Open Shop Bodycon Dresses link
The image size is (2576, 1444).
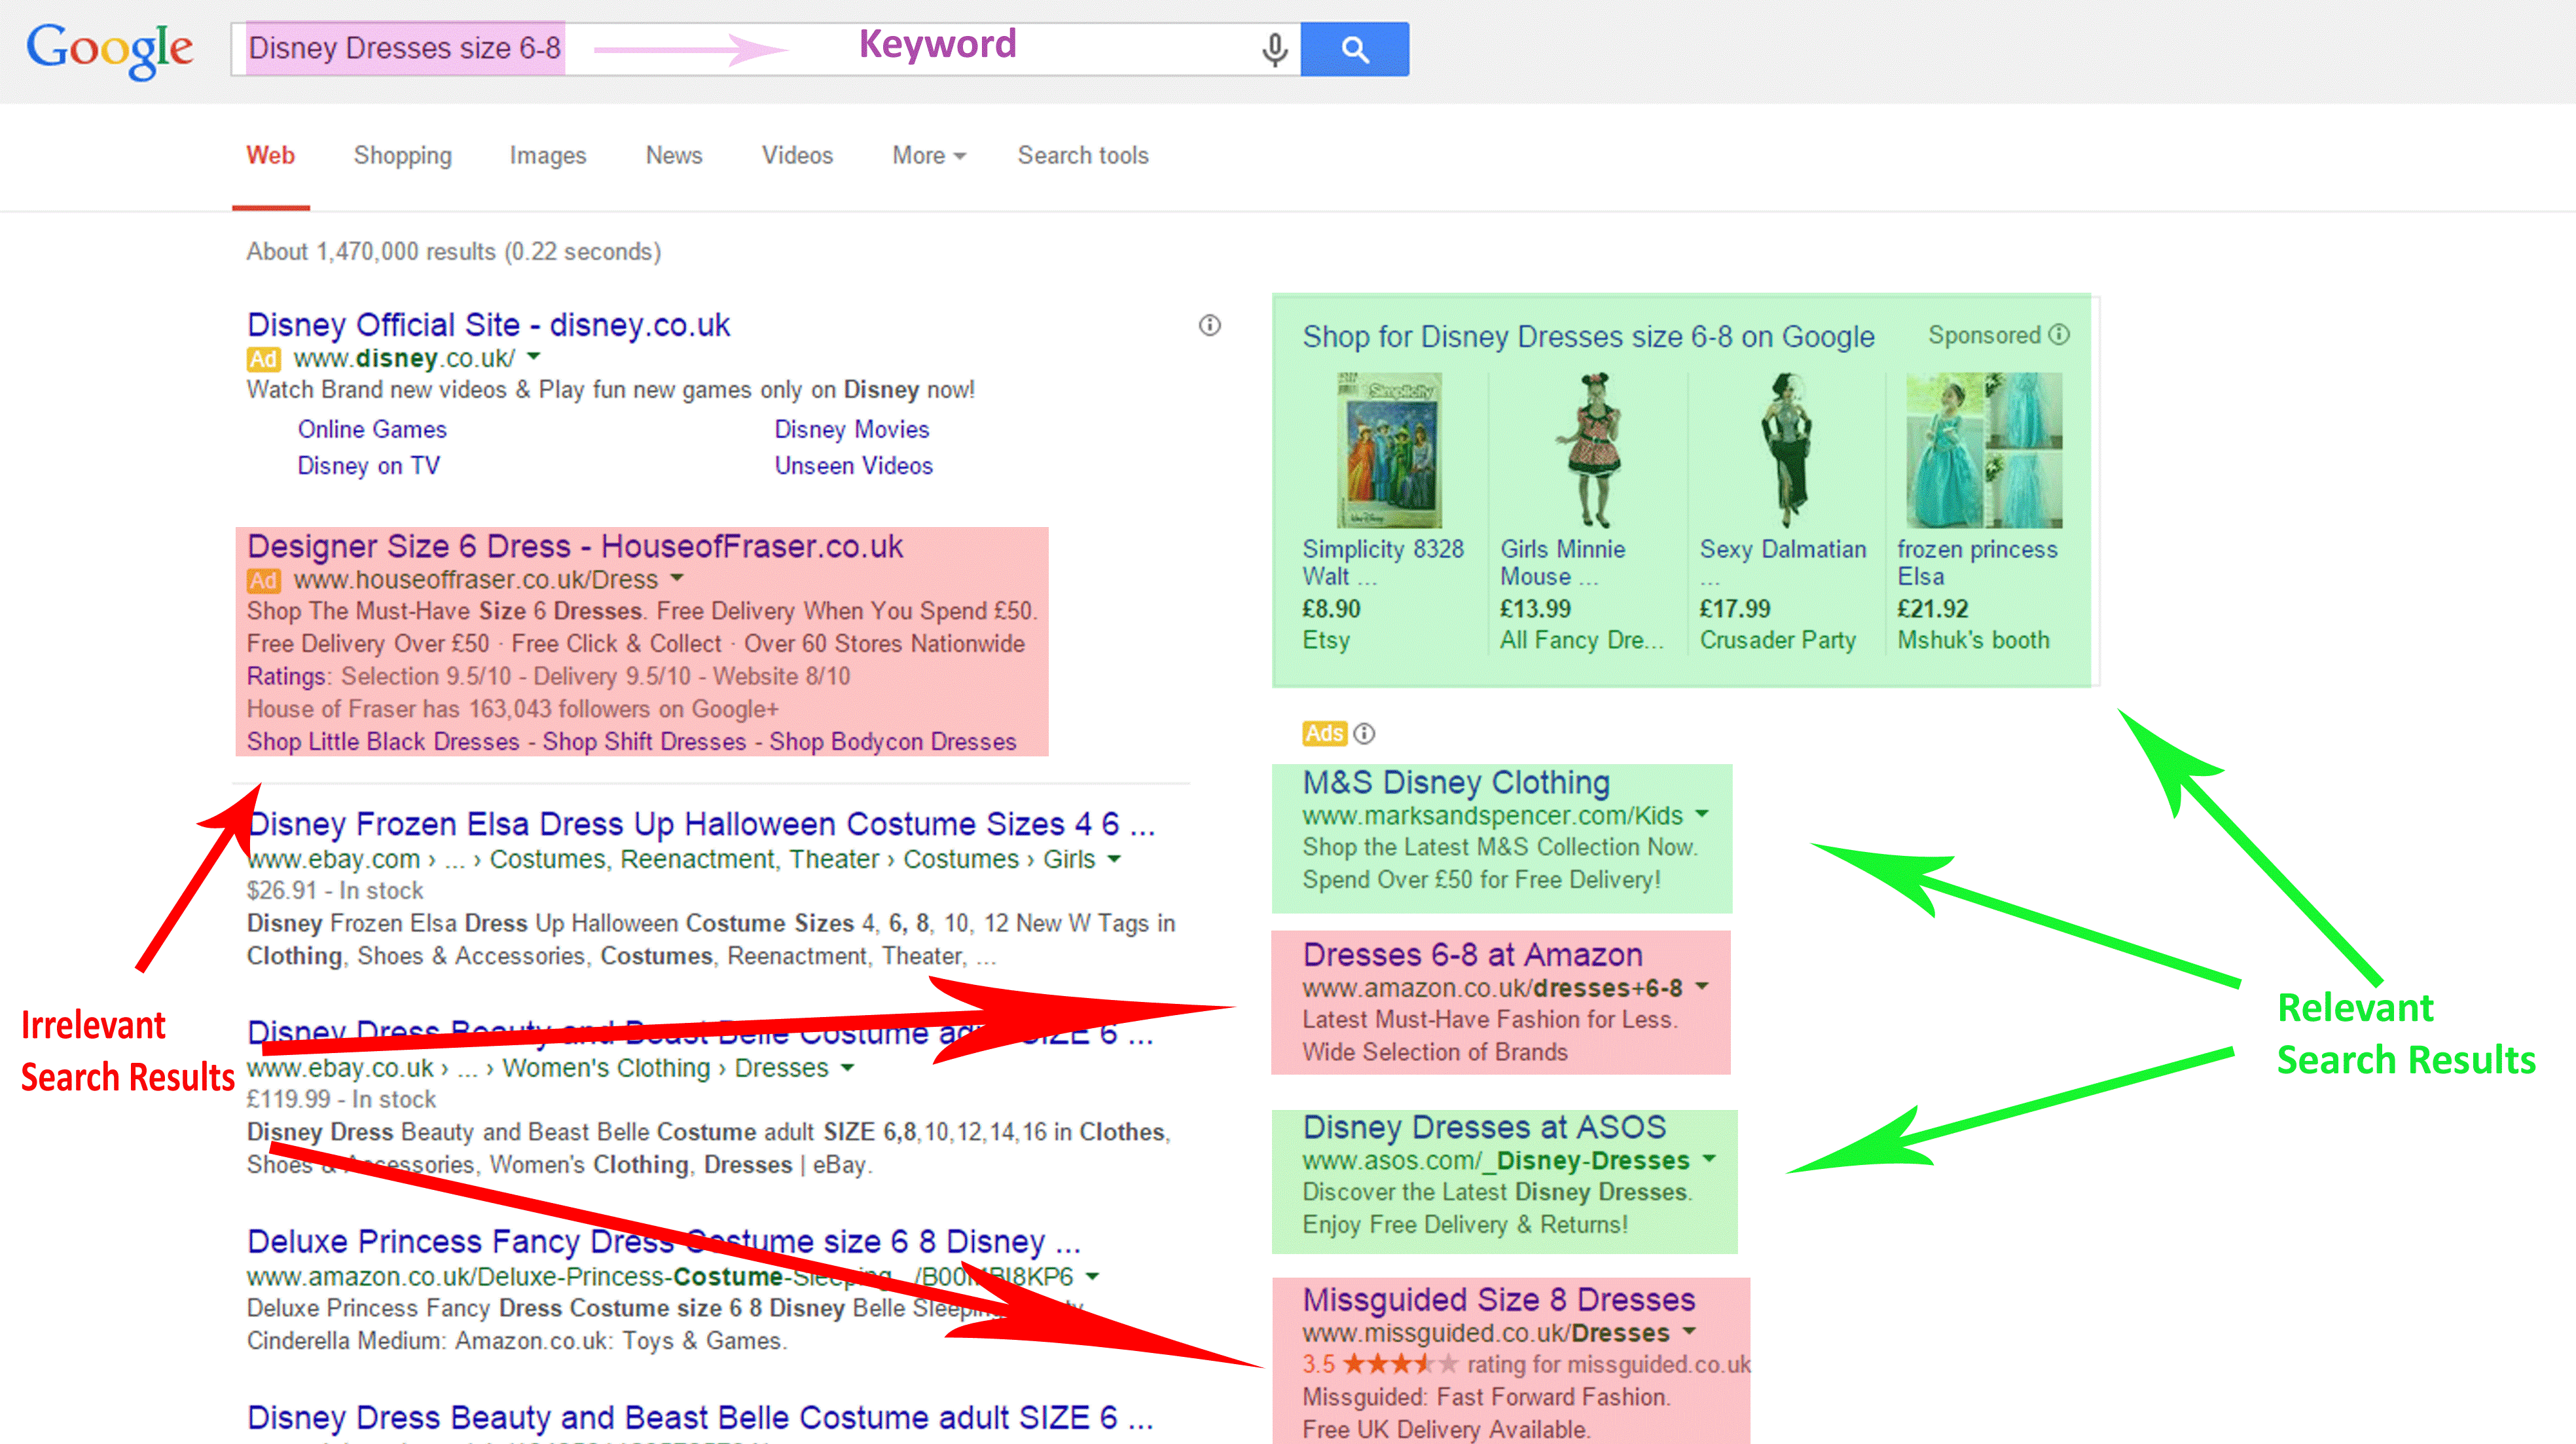pos(893,741)
